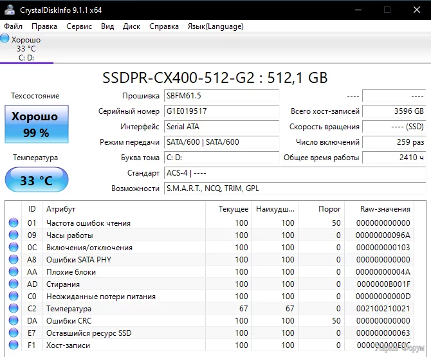Viewport: 431px width, 357px height.
Task: Click the Хорошо 99 % health status button
Action: pos(35,125)
